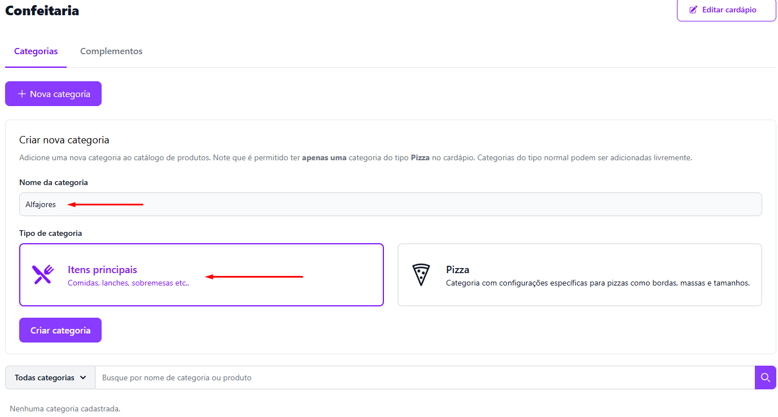Click the chevron arrow next to Todas categorias

tap(83, 378)
